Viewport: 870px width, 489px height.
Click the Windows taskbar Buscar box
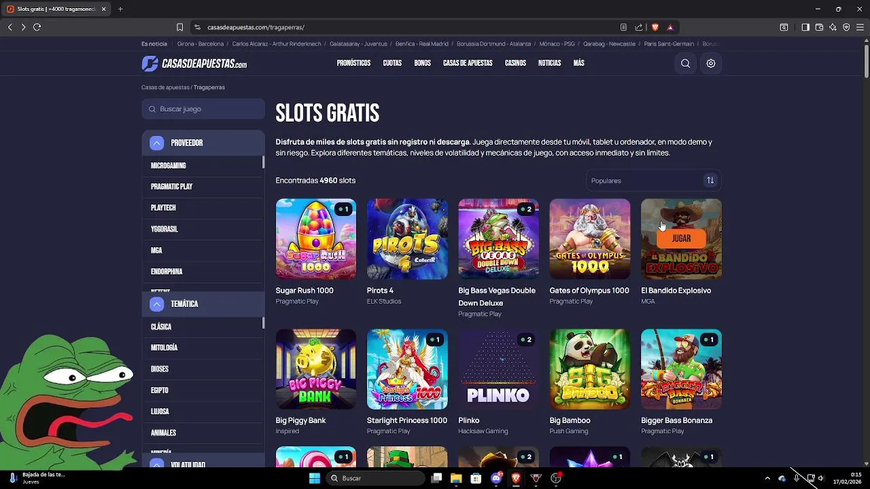pyautogui.click(x=374, y=478)
